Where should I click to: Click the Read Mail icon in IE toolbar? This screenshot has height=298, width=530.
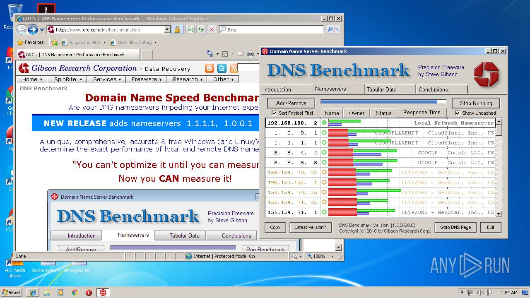240,54
